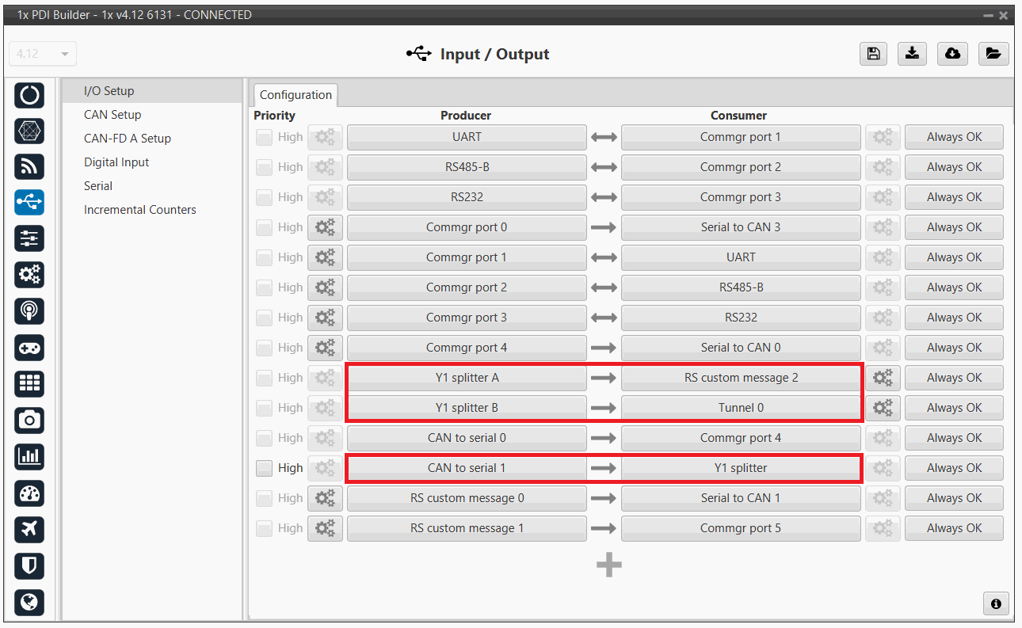Image resolution: width=1022 pixels, height=628 pixels.
Task: Add new row with plus button
Action: click(608, 565)
